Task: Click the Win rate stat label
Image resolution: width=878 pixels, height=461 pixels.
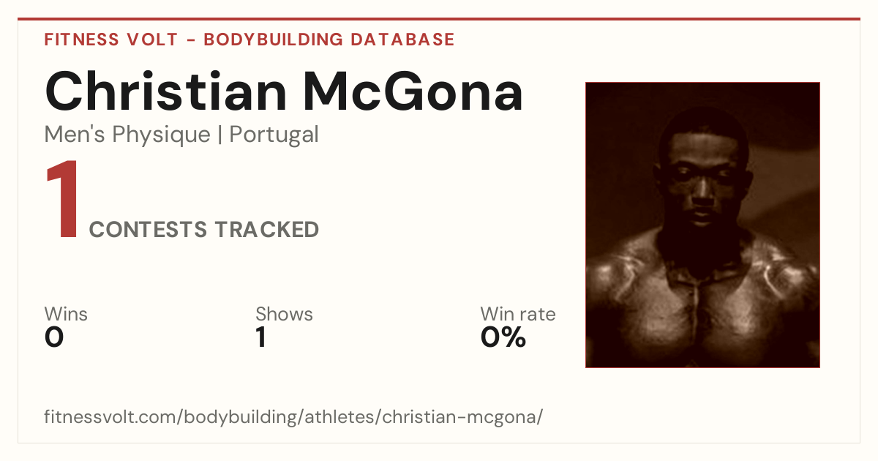Action: [x=518, y=315]
